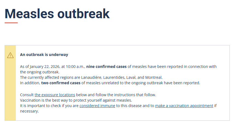Follow the considered immune link
Viewport: 236px width, 125px height.
(x=97, y=106)
